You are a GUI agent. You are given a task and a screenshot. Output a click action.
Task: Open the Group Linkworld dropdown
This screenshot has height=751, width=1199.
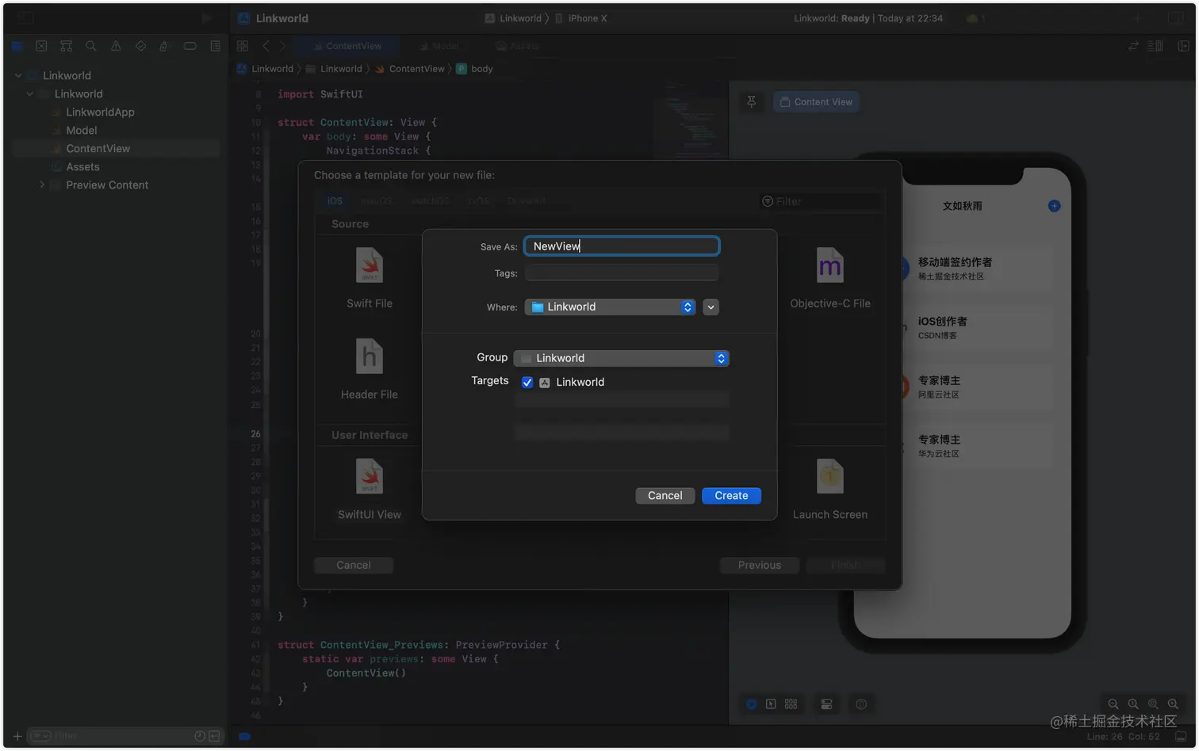pyautogui.click(x=621, y=358)
